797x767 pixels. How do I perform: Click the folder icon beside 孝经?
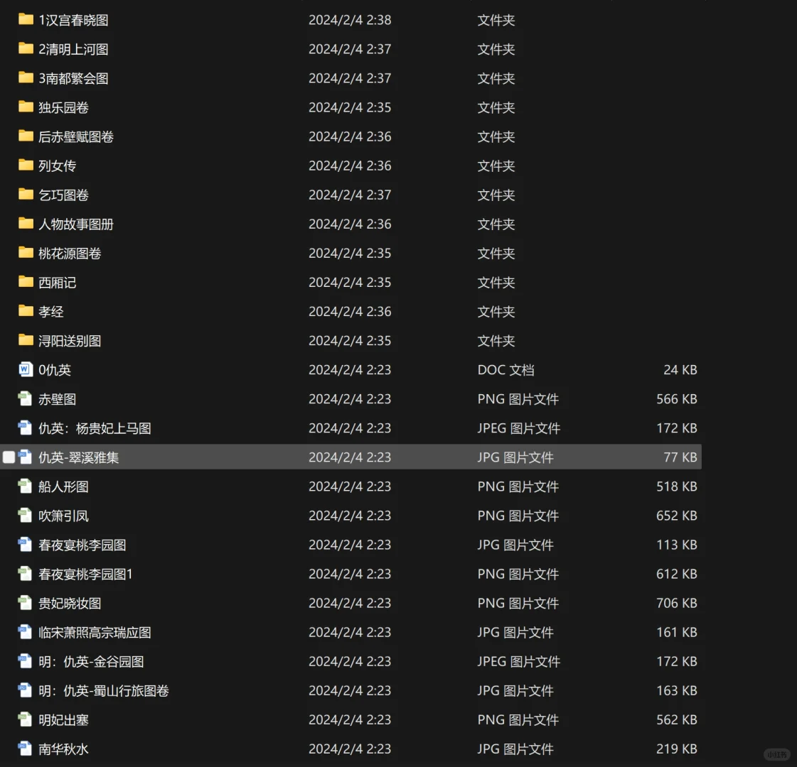click(26, 310)
